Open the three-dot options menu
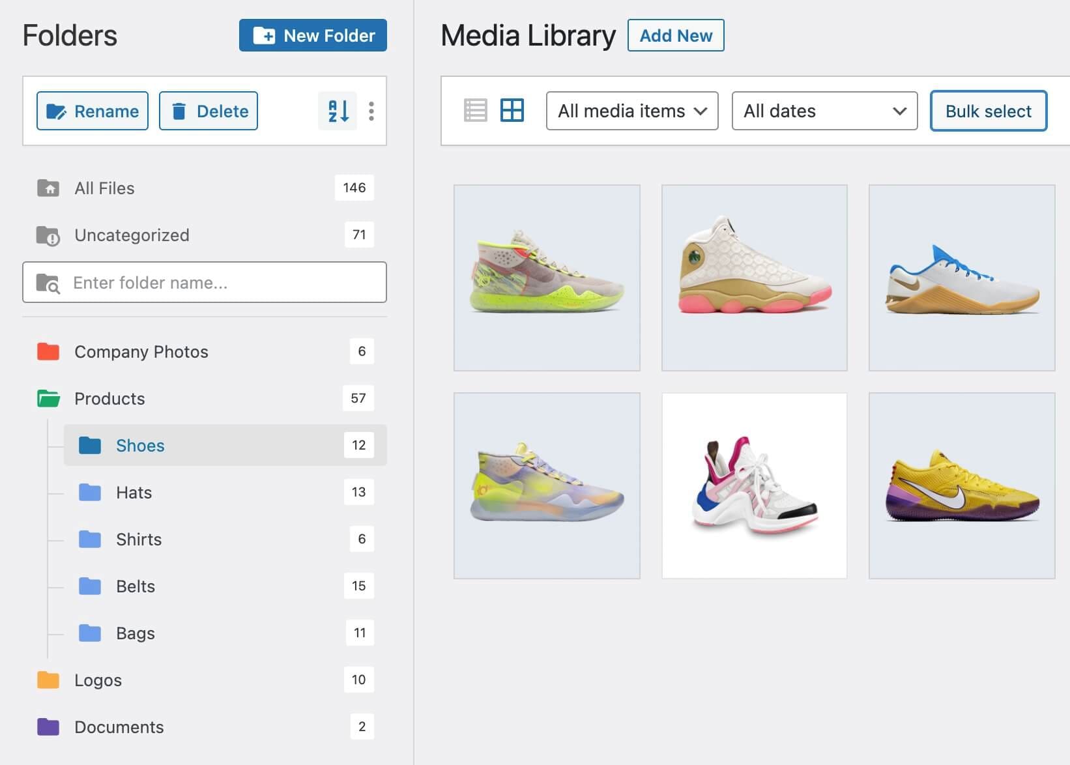Image resolution: width=1070 pixels, height=765 pixels. (x=371, y=111)
